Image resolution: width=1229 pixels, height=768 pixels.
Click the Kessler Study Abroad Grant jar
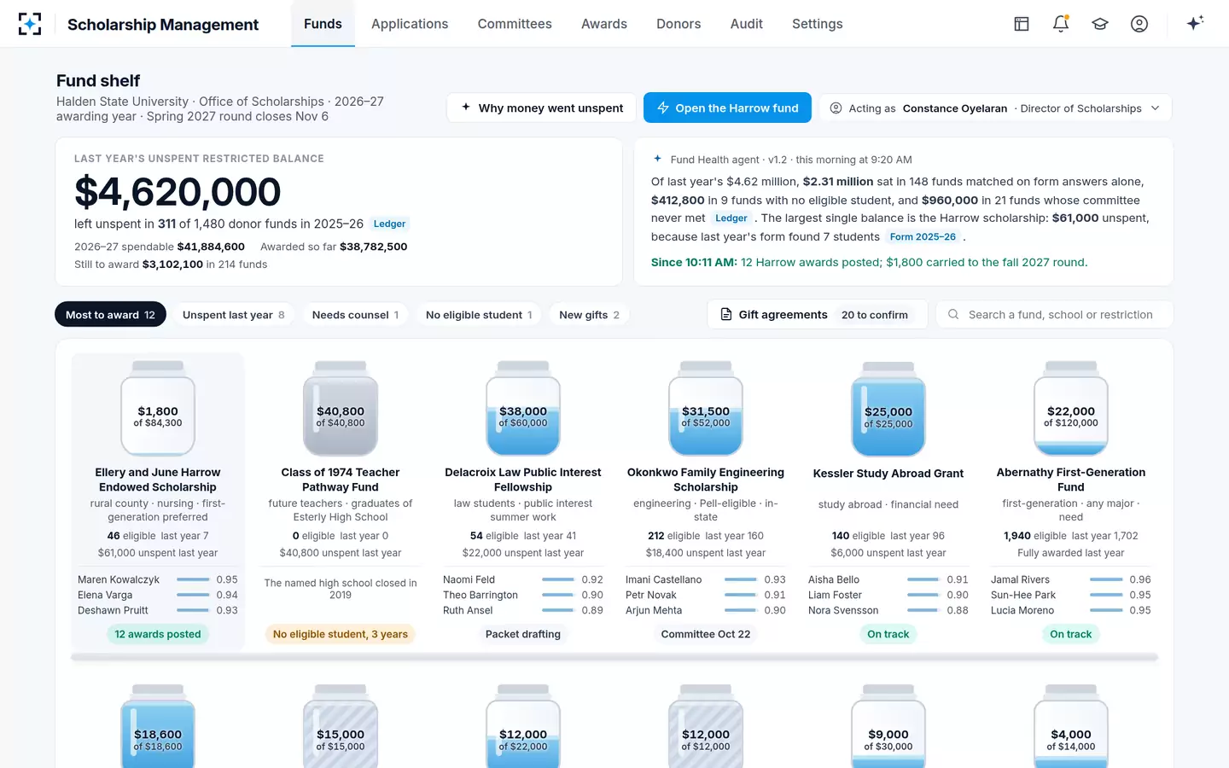click(888, 409)
